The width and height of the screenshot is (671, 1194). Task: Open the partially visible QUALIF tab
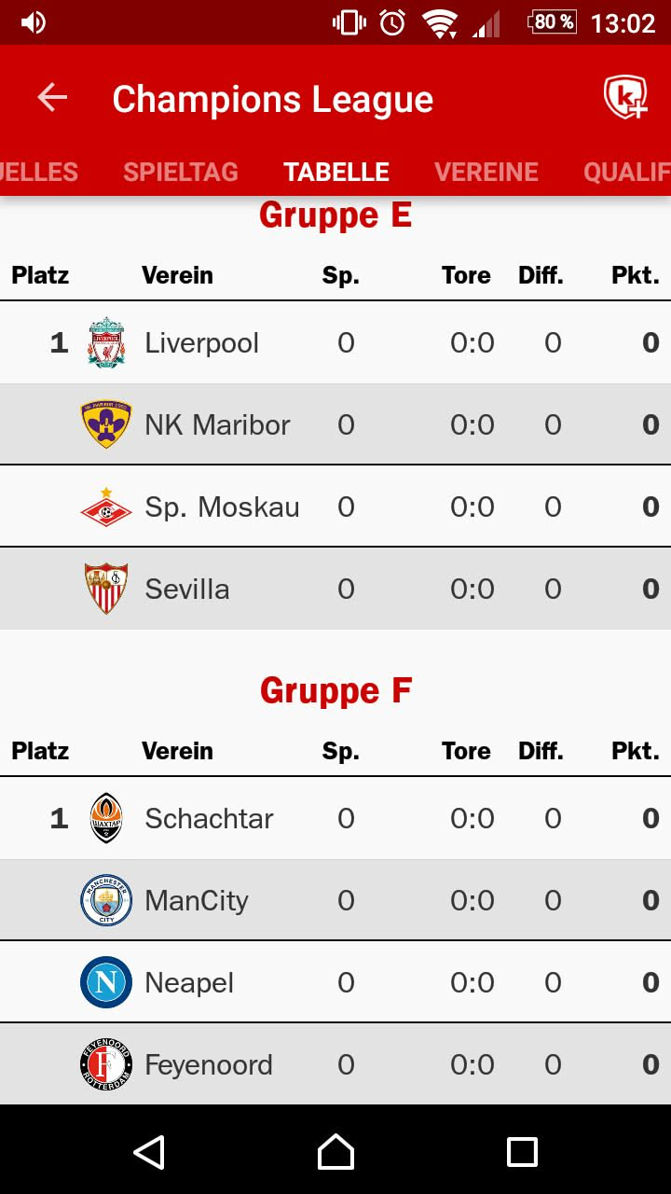click(x=626, y=172)
